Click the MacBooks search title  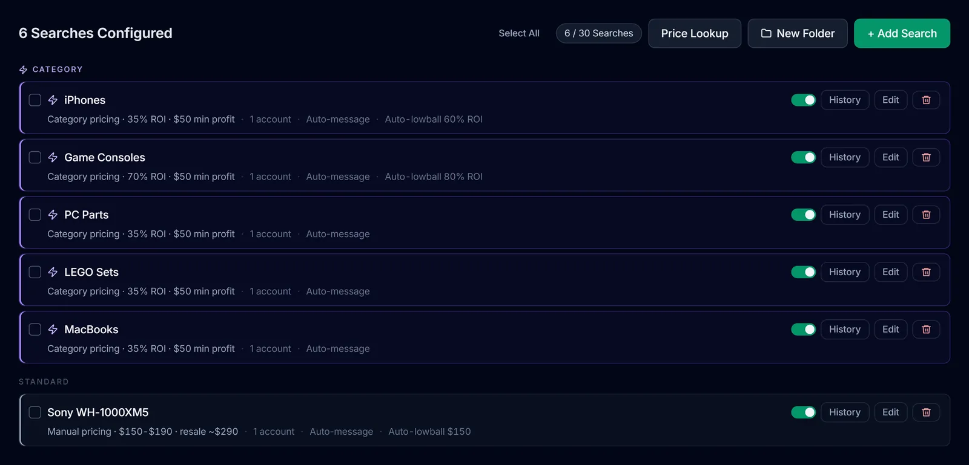point(91,330)
